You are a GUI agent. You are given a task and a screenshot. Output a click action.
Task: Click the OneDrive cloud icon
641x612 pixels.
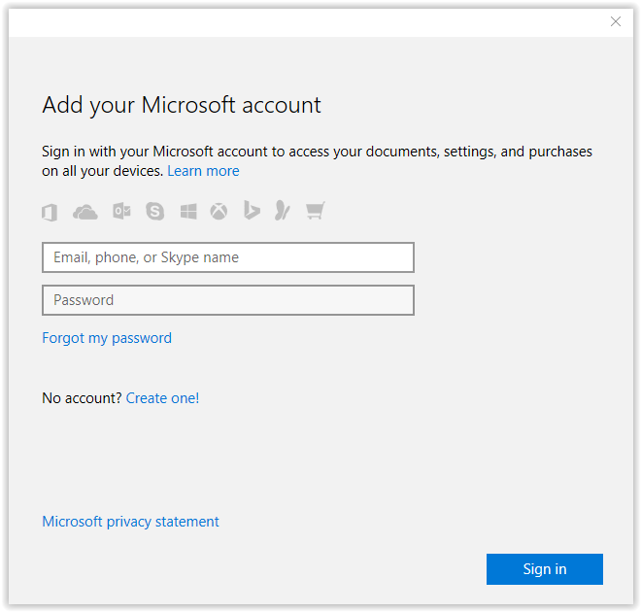(x=85, y=212)
